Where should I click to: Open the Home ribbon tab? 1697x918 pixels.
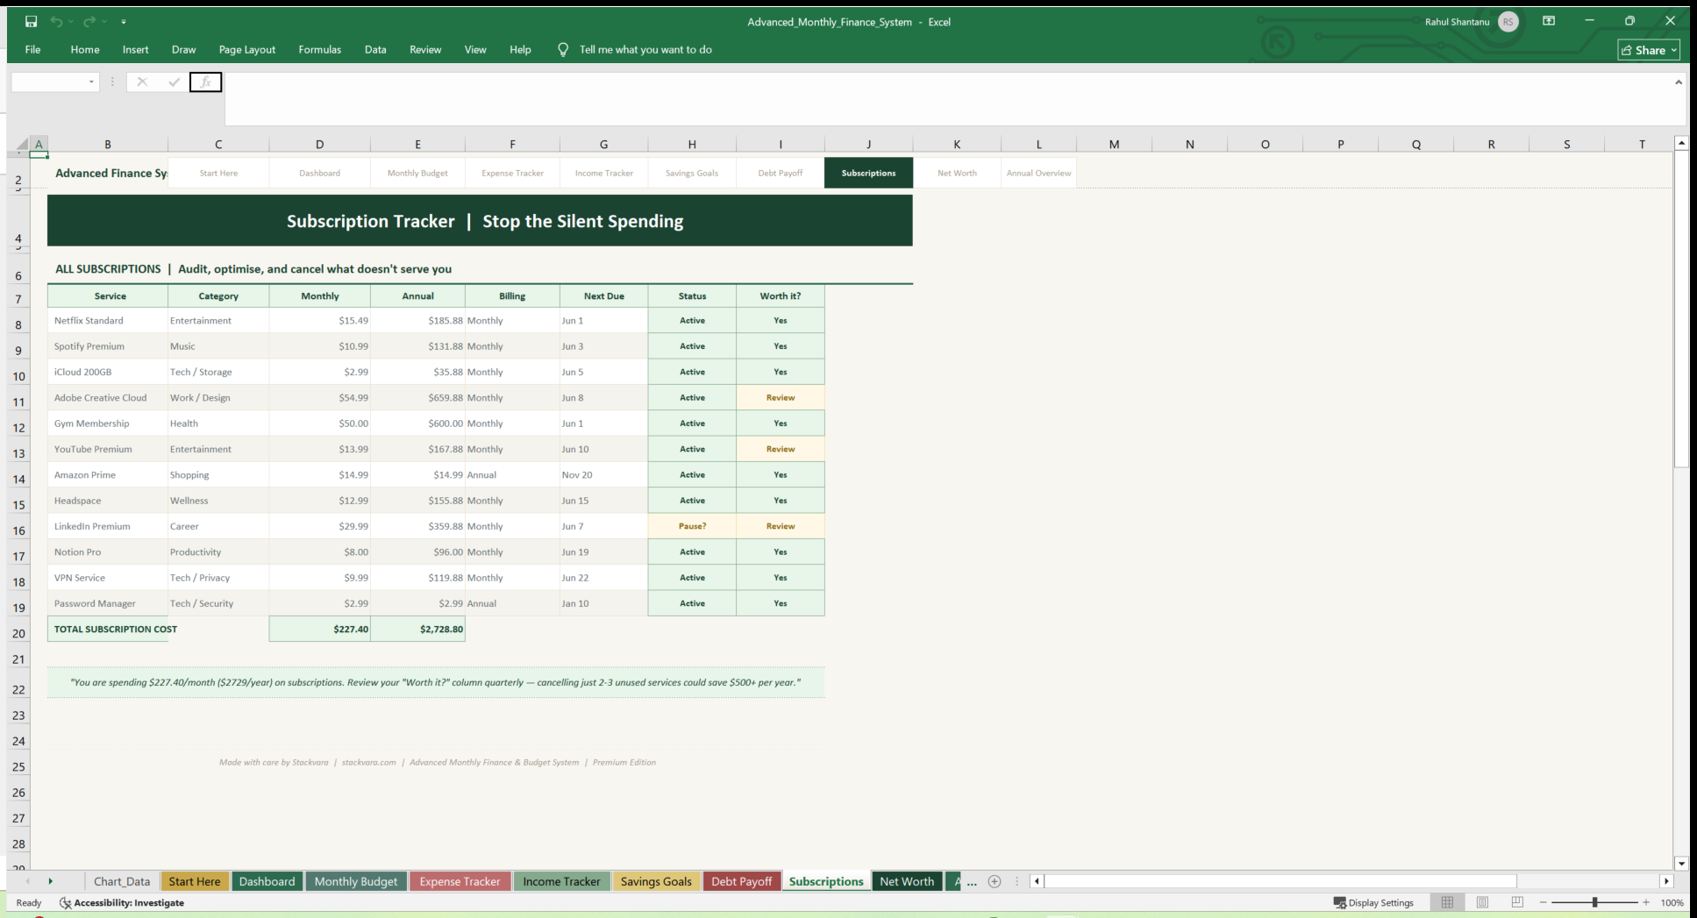click(85, 50)
